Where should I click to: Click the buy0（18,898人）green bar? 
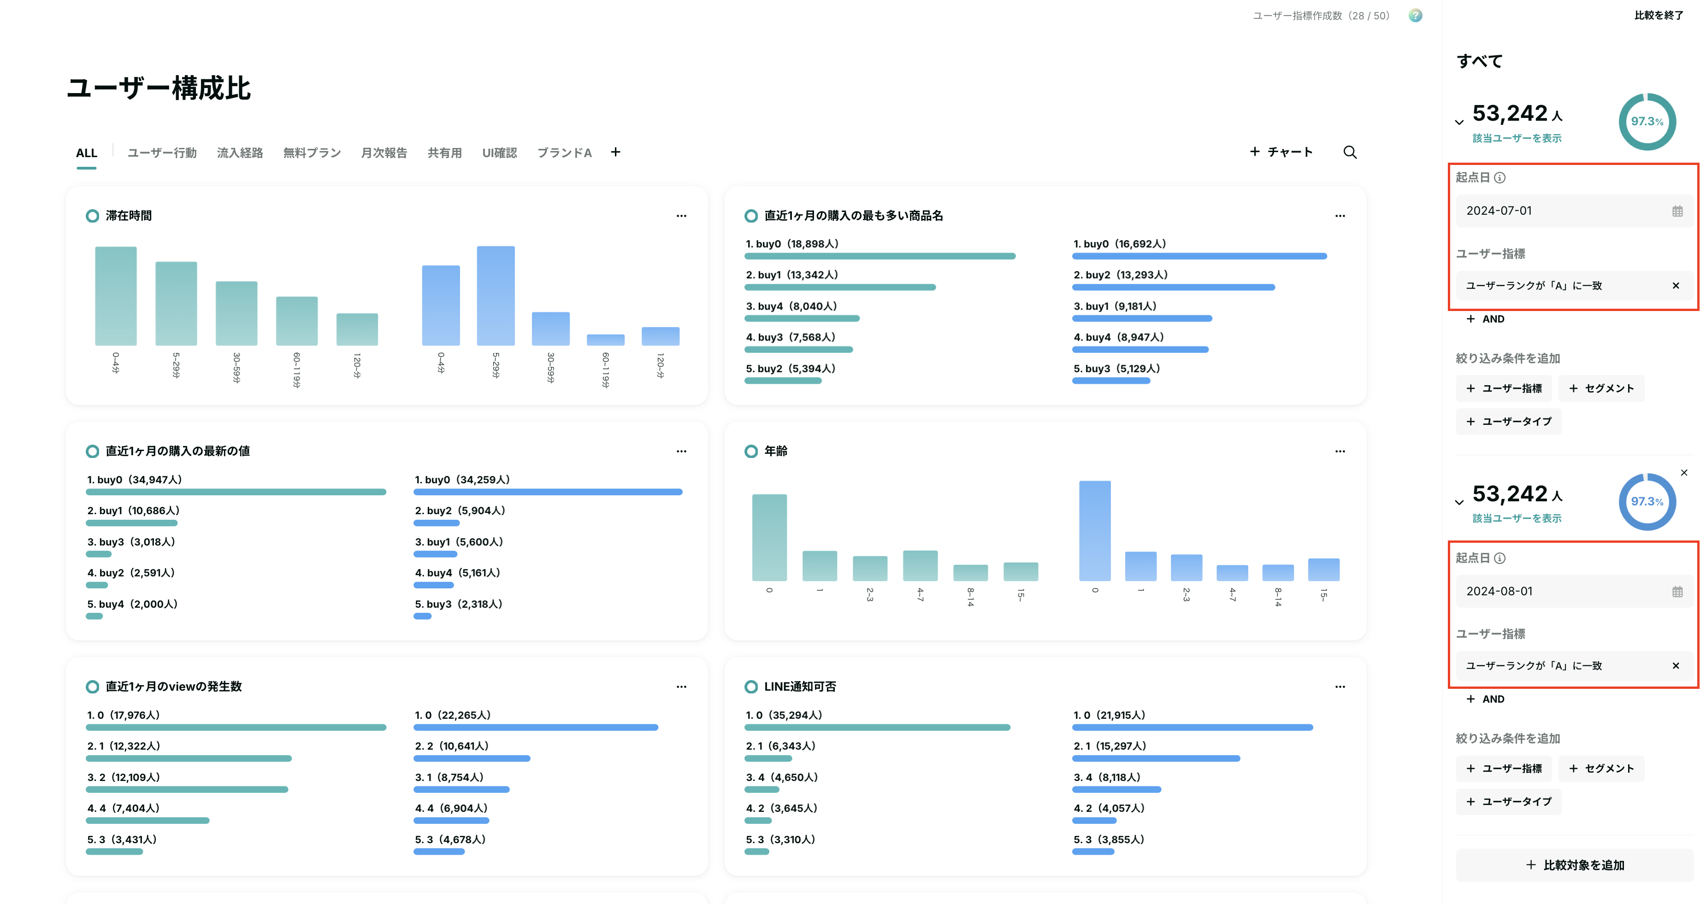coord(880,256)
